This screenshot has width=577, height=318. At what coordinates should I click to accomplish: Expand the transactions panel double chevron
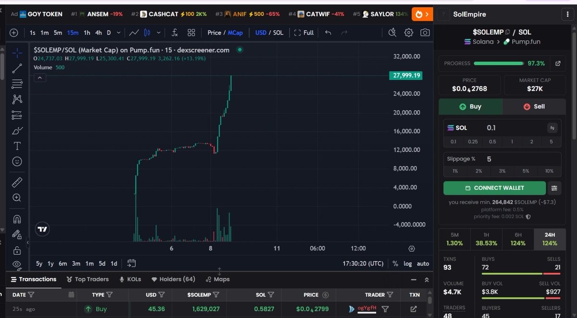(426, 279)
